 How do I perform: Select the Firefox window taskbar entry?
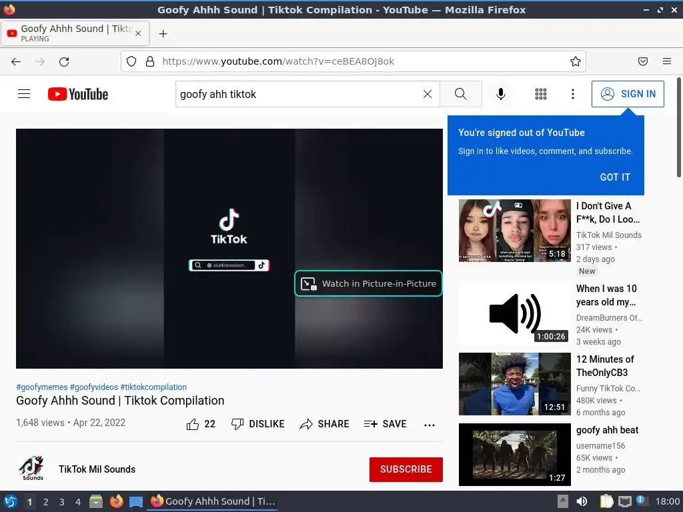(x=213, y=501)
